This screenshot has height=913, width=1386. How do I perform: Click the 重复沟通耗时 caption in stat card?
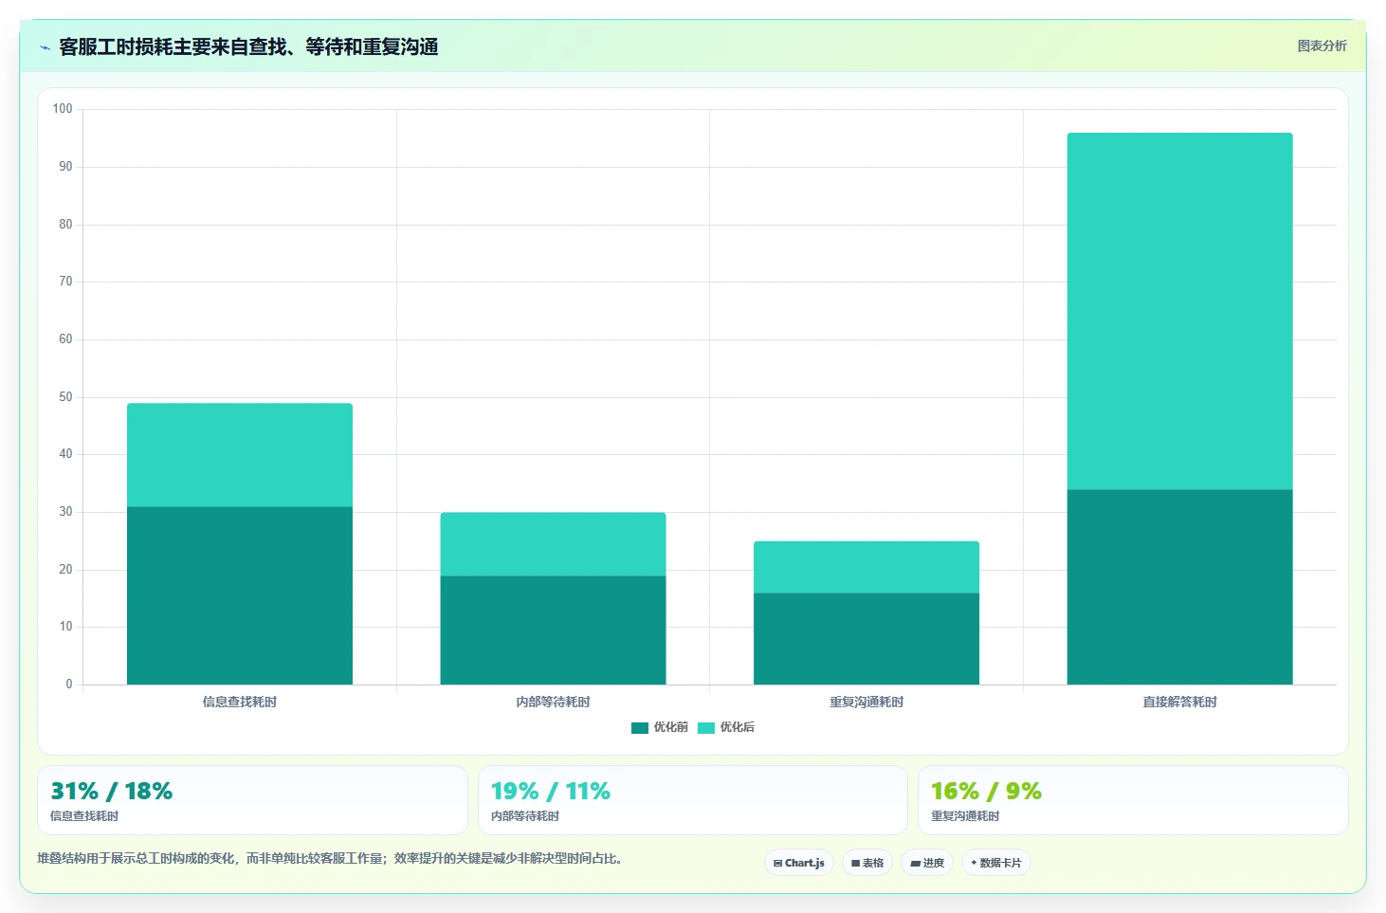(965, 816)
